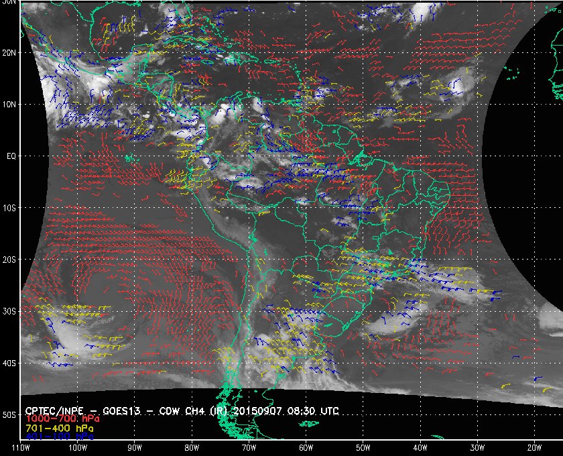The width and height of the screenshot is (563, 456).
Task: Click the 20N latitude label
Action: (x=9, y=52)
